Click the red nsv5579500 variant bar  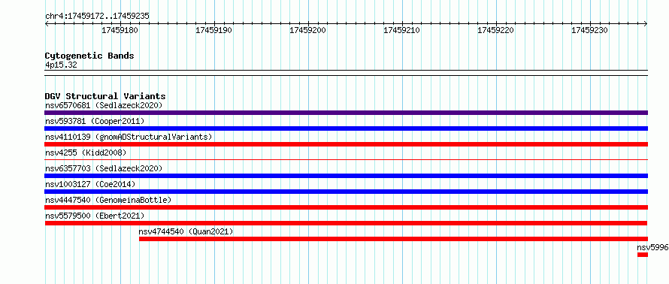point(346,223)
